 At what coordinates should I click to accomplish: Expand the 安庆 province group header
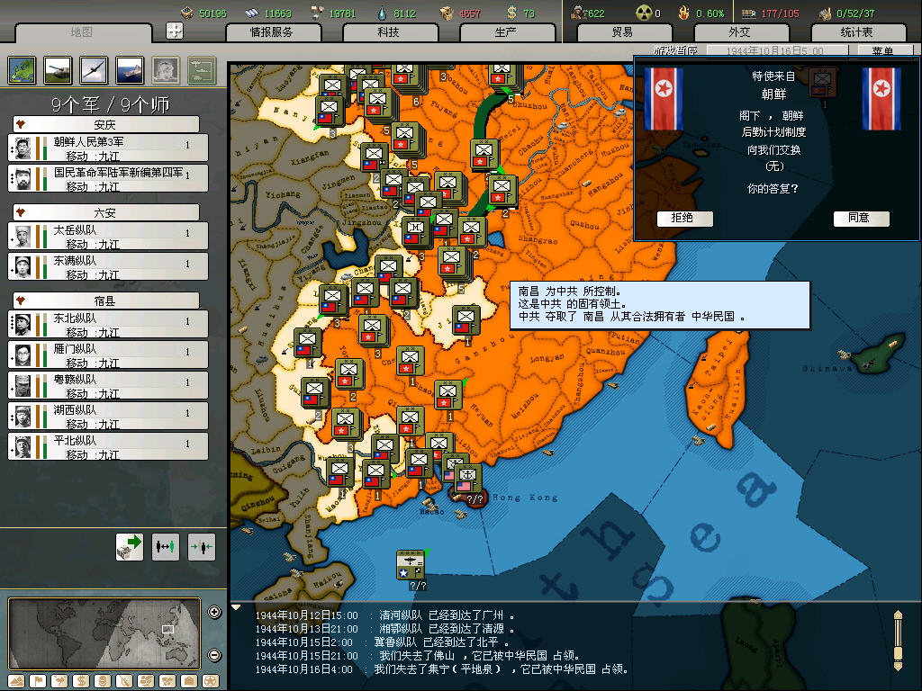(106, 124)
